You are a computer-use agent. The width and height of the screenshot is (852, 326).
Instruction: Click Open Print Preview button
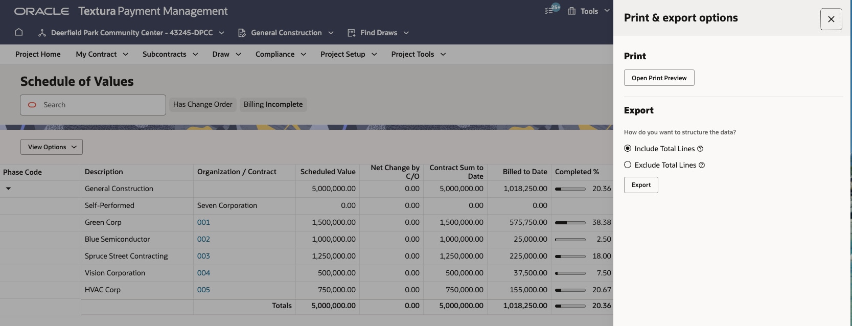click(659, 78)
